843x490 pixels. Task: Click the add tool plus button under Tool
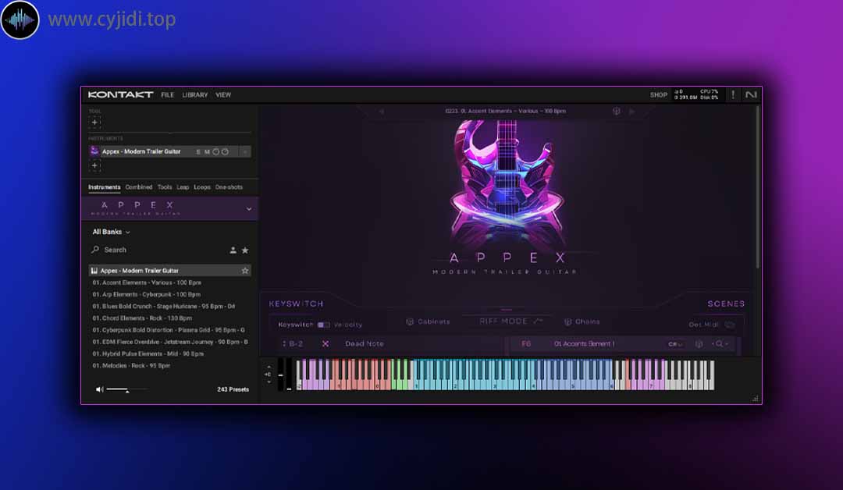click(94, 123)
